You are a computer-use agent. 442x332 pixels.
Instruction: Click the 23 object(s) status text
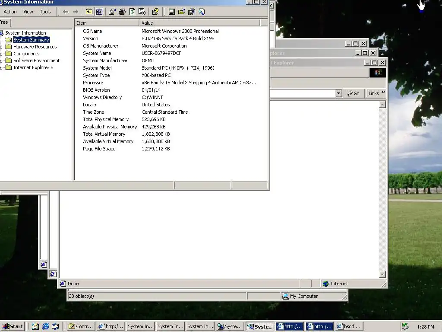pyautogui.click(x=81, y=296)
